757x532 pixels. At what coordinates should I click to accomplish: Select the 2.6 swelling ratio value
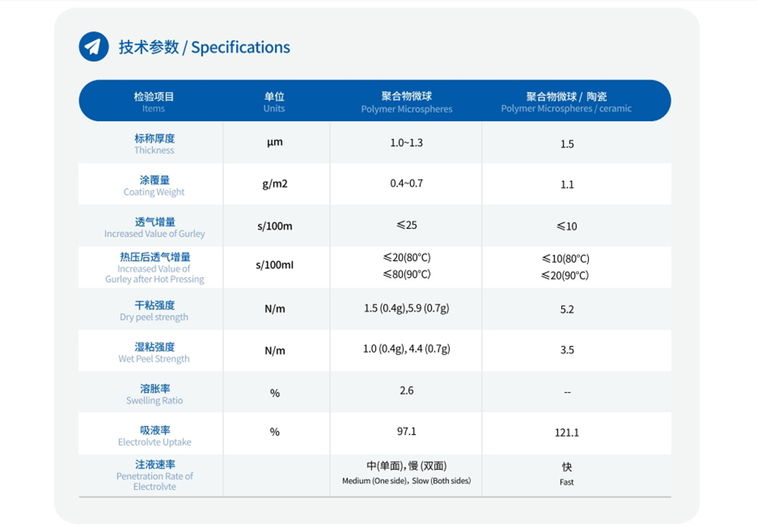pyautogui.click(x=407, y=391)
